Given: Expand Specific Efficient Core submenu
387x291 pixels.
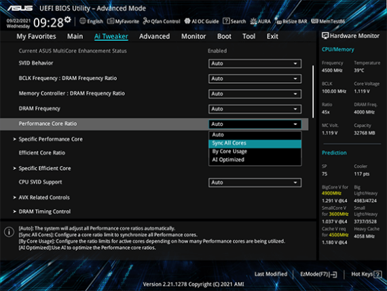Looking at the screenshot, I should point(45,169).
